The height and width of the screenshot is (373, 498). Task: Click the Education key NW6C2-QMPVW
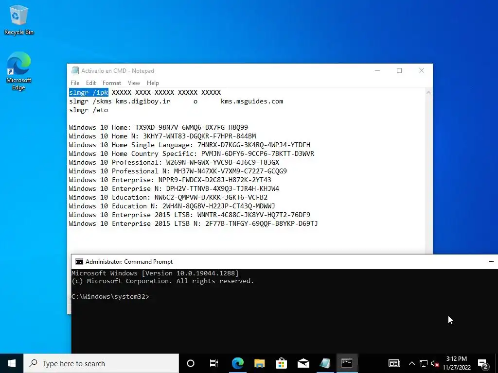[211, 197]
